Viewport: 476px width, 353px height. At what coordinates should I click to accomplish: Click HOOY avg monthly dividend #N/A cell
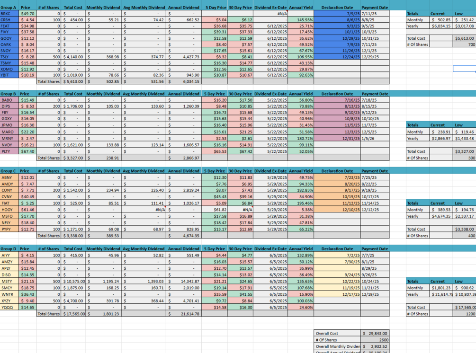pos(144,210)
